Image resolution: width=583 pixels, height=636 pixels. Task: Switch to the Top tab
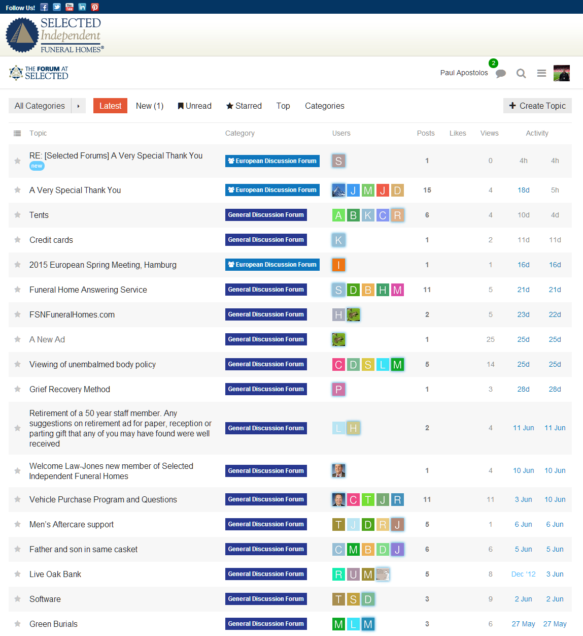pyautogui.click(x=283, y=106)
